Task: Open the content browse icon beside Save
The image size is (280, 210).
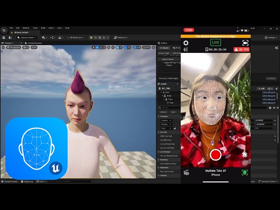Action: (10, 38)
